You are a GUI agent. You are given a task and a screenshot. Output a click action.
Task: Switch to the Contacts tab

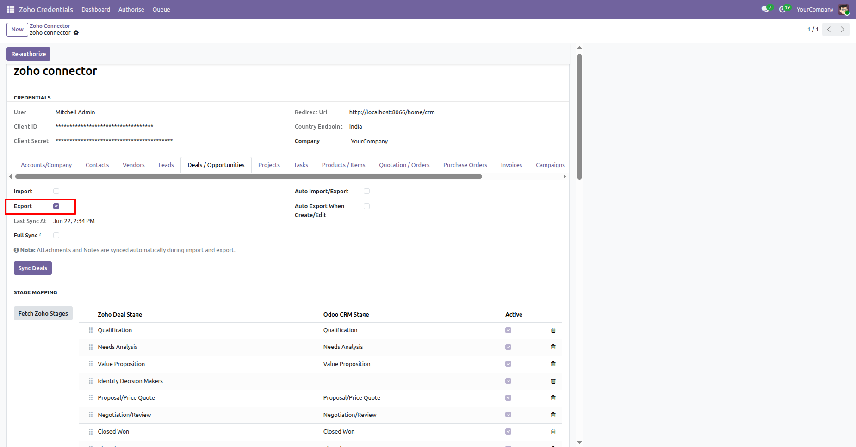click(97, 165)
